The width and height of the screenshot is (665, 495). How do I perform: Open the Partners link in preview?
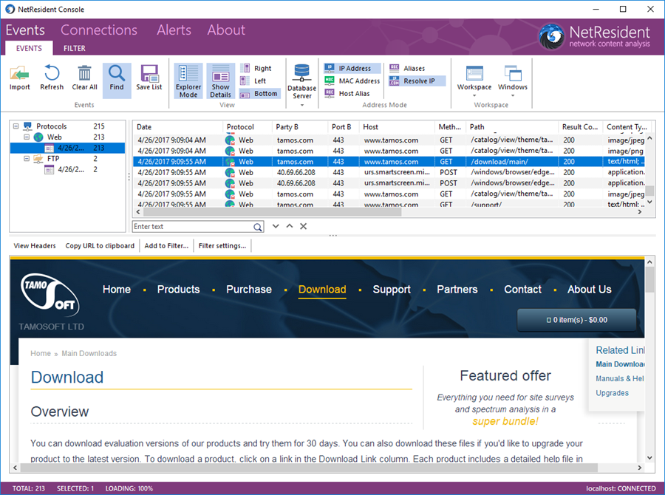(457, 290)
